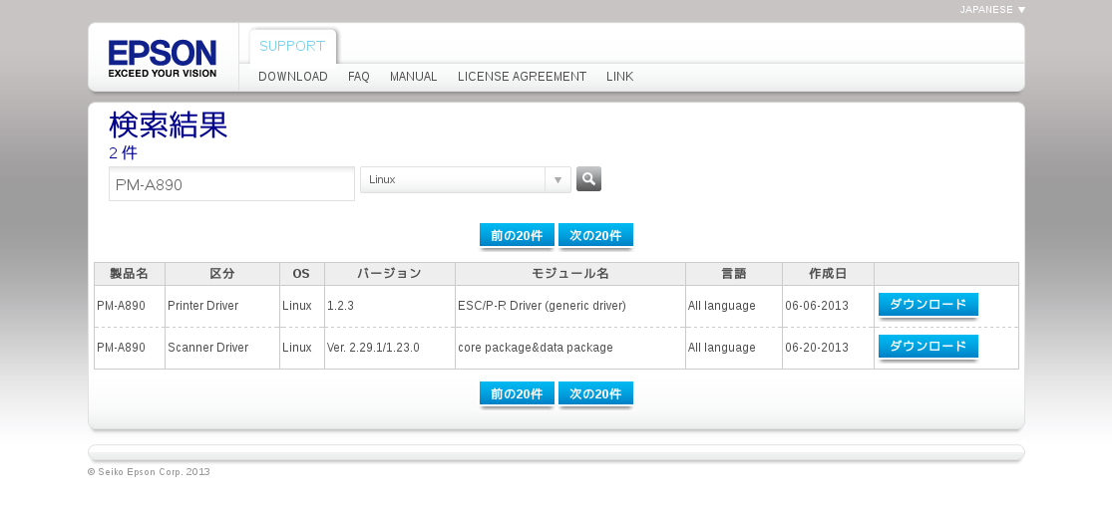Open the Linux OS dropdown arrow

(x=557, y=180)
